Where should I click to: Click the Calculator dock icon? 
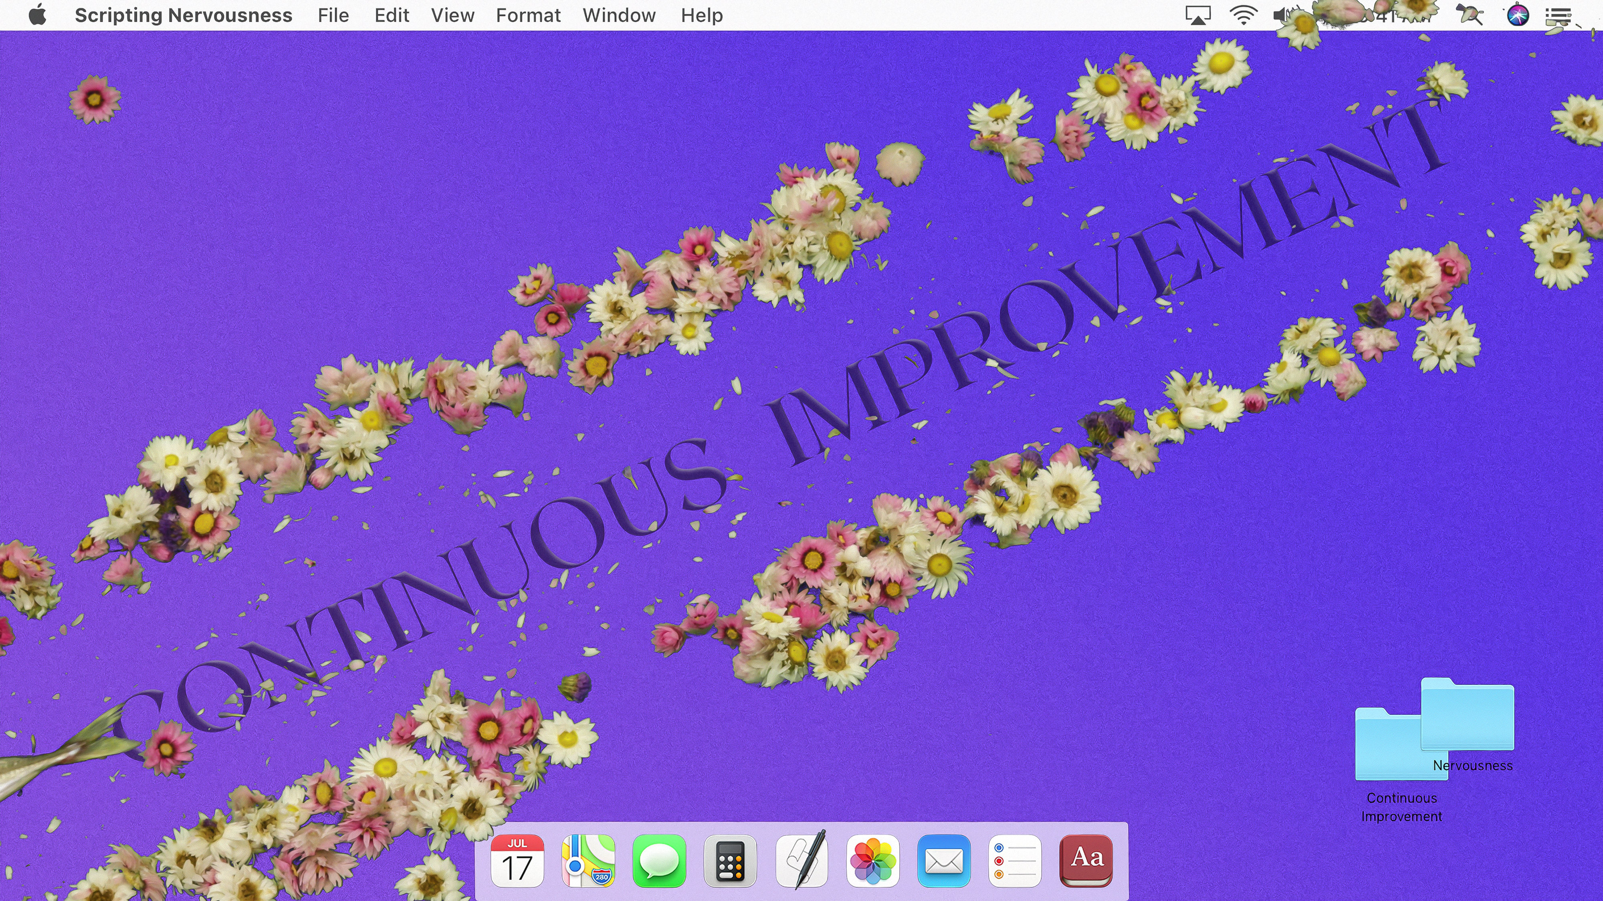730,861
